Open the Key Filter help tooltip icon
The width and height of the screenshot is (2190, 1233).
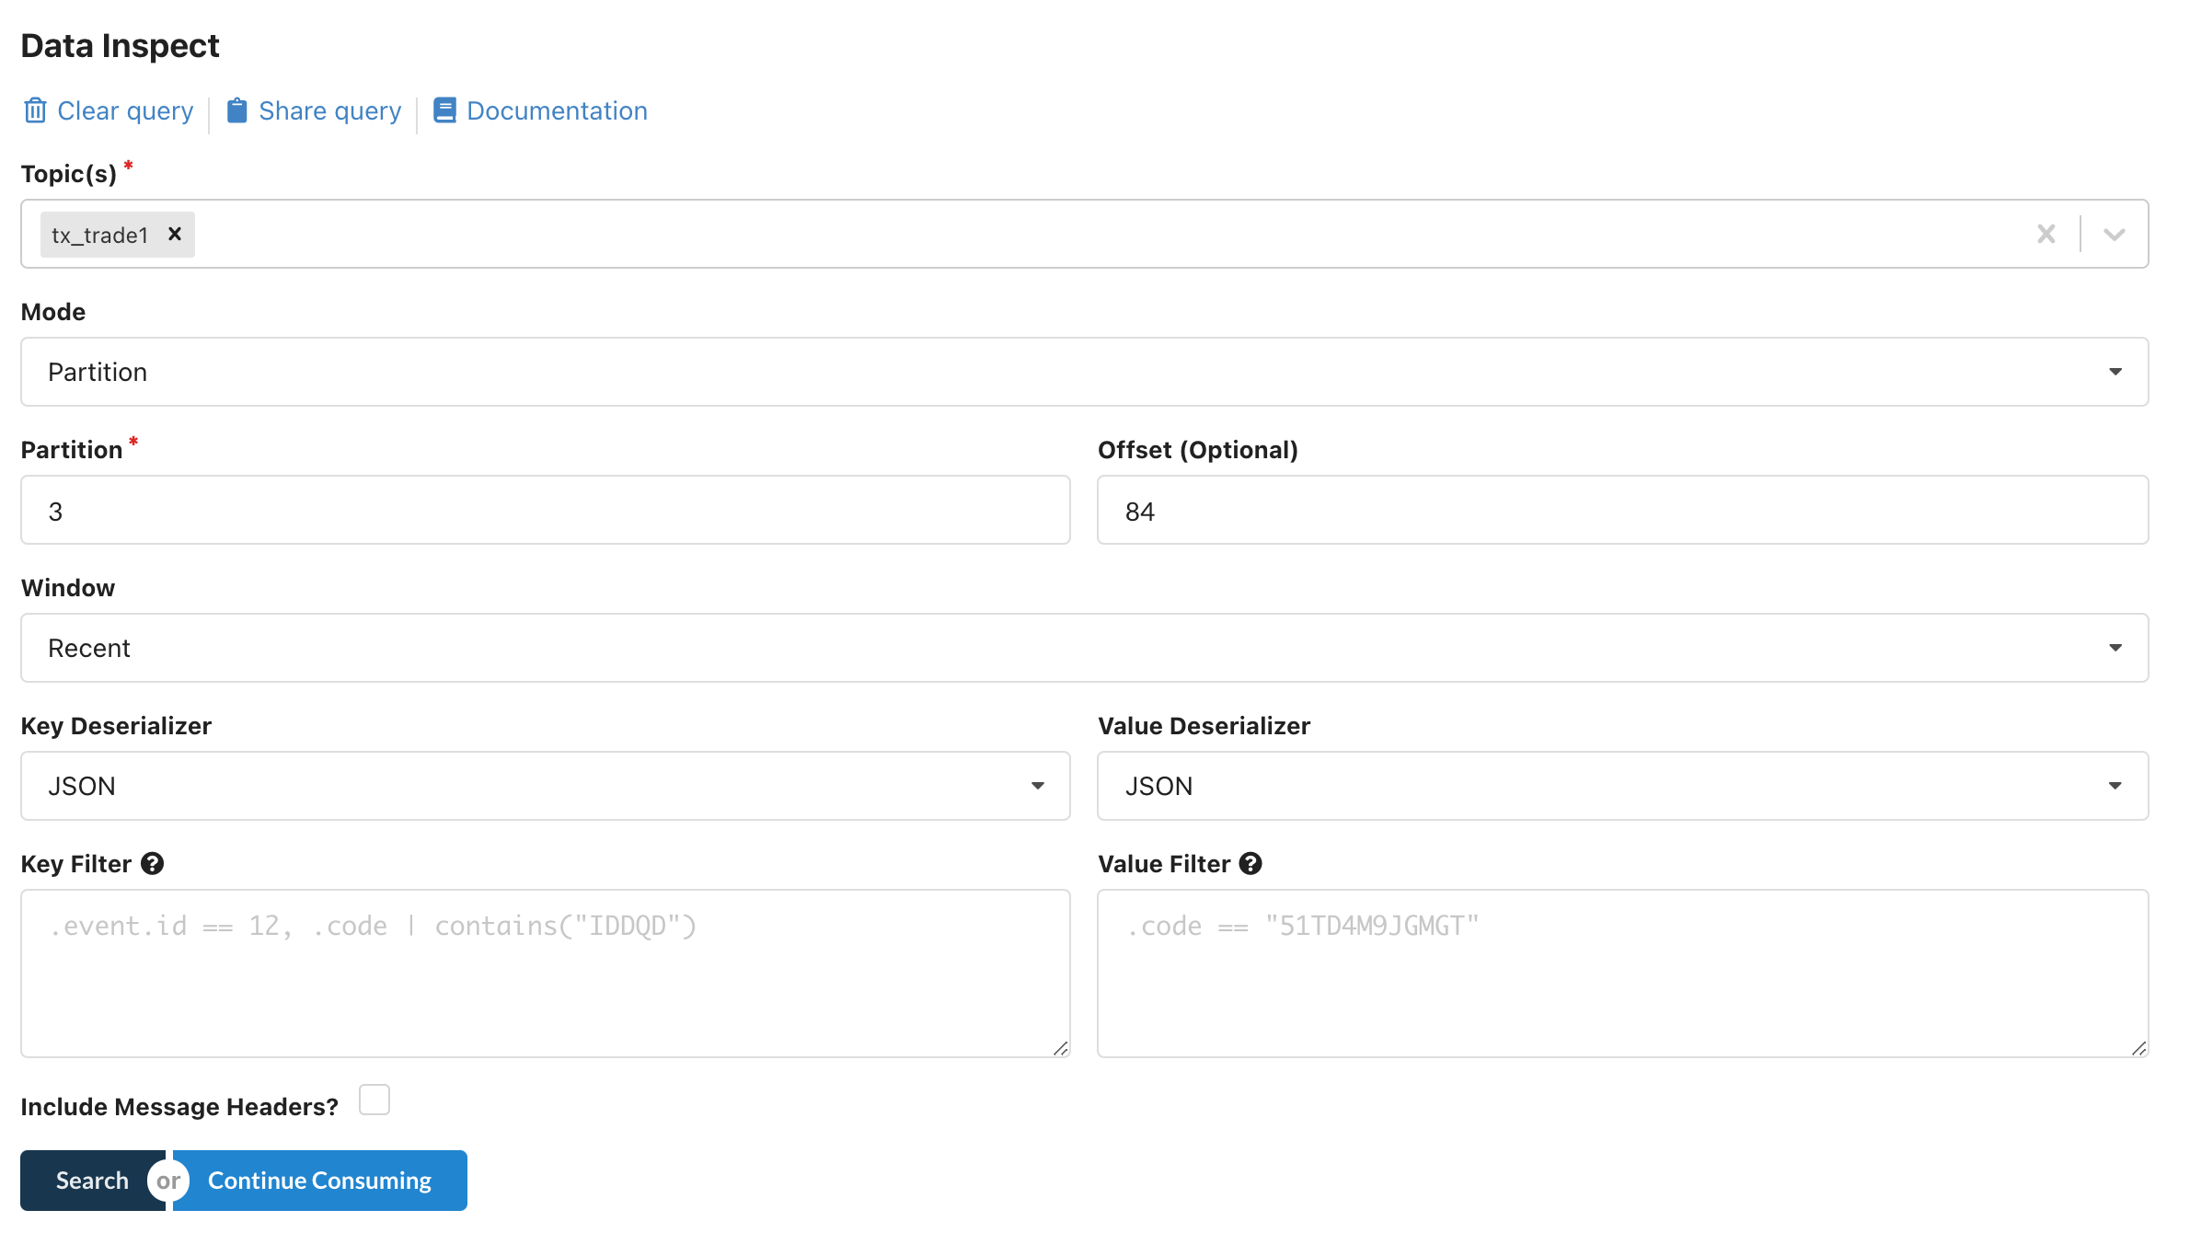click(152, 863)
